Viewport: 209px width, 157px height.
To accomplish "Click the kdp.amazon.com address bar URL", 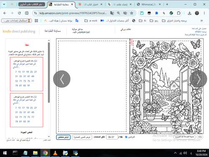I will pyautogui.click(x=73, y=13).
